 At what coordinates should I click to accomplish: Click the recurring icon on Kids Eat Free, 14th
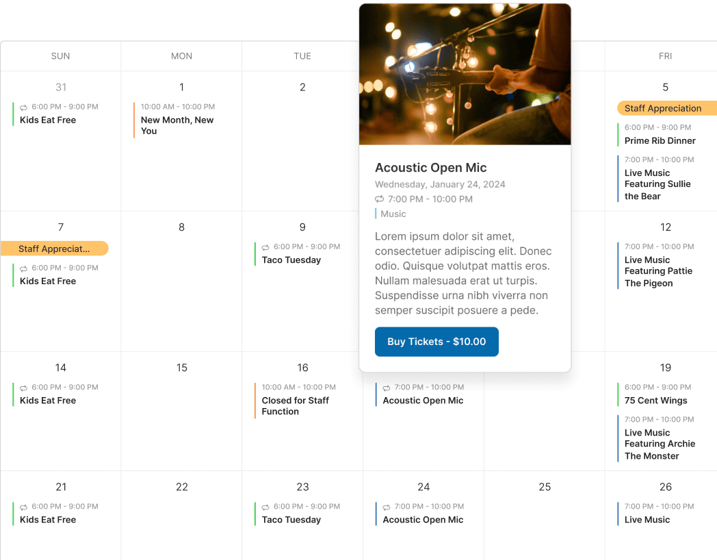pyautogui.click(x=24, y=388)
